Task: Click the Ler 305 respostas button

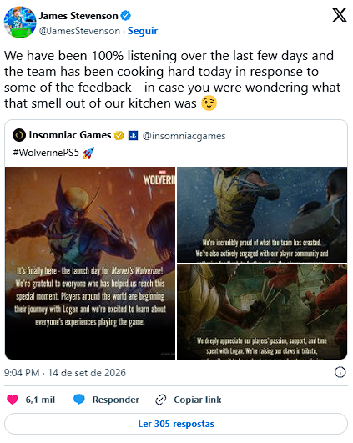Action: click(x=176, y=424)
